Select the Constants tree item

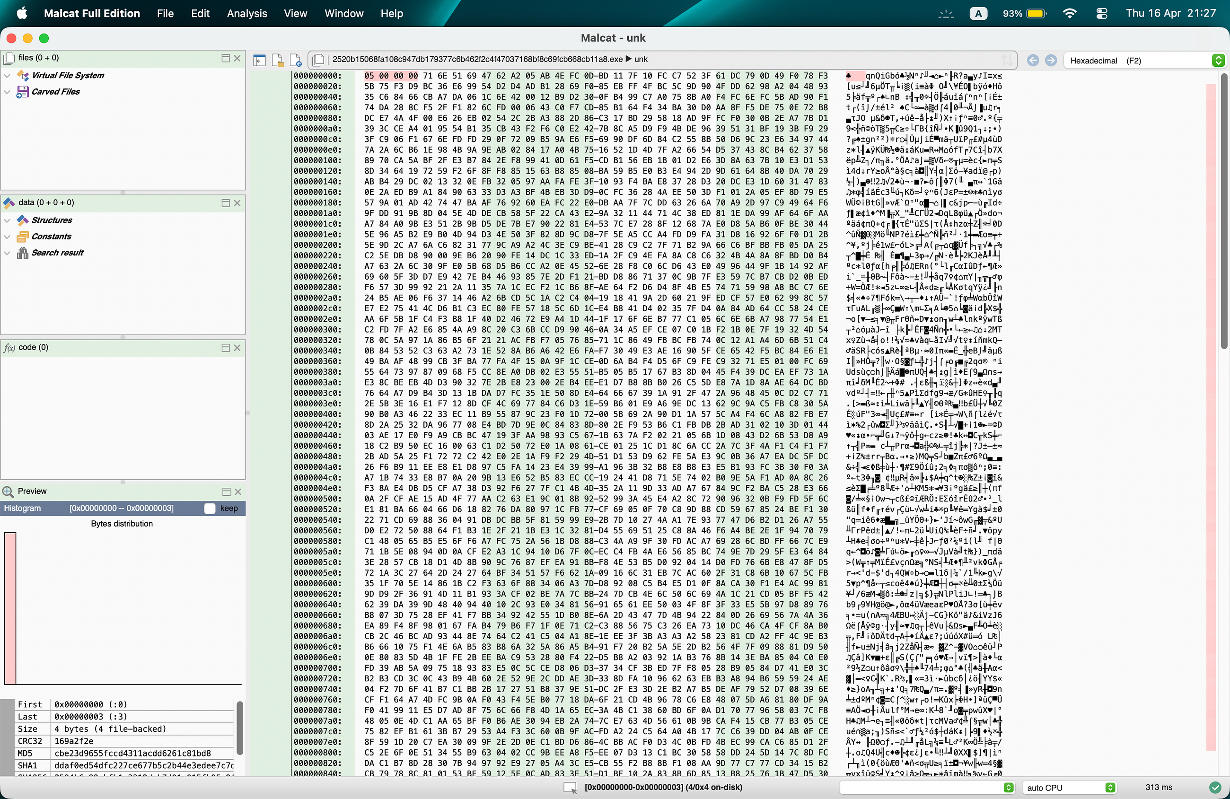click(51, 237)
